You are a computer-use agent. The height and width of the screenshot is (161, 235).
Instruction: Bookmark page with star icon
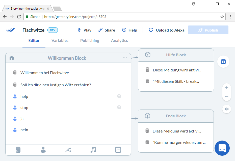point(222,17)
